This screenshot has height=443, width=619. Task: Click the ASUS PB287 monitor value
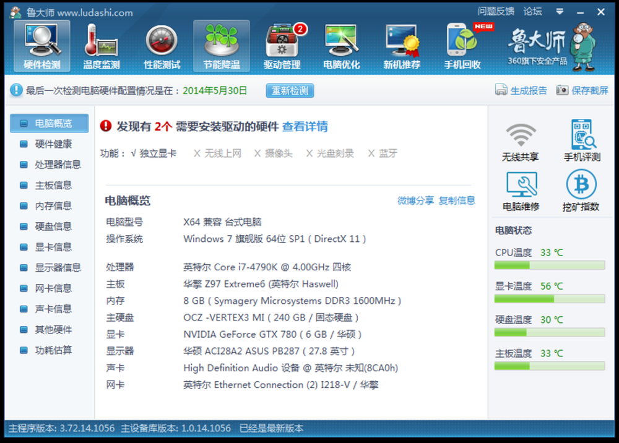tap(269, 351)
